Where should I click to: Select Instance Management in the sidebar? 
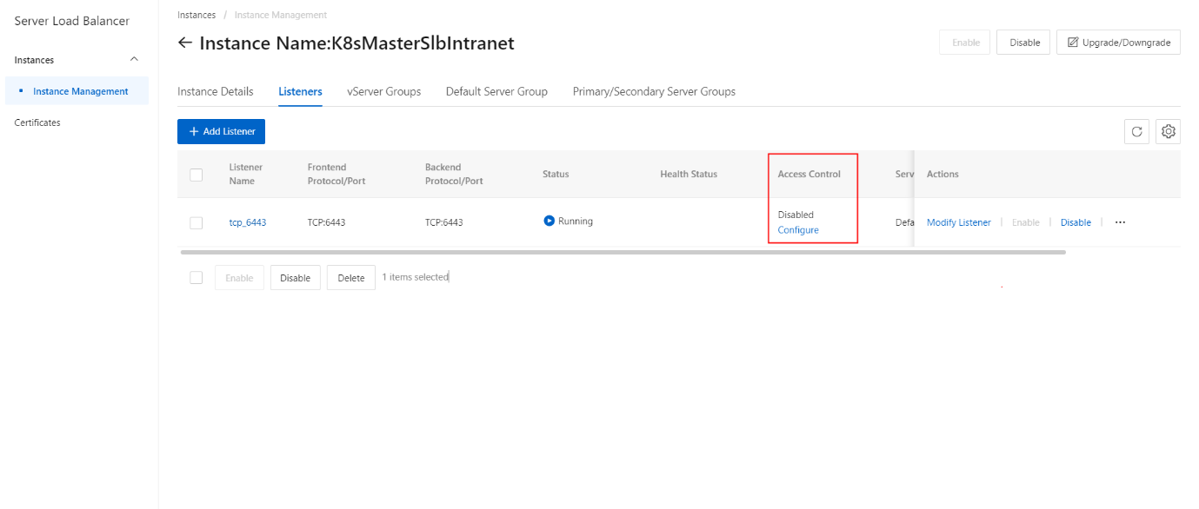tap(77, 91)
